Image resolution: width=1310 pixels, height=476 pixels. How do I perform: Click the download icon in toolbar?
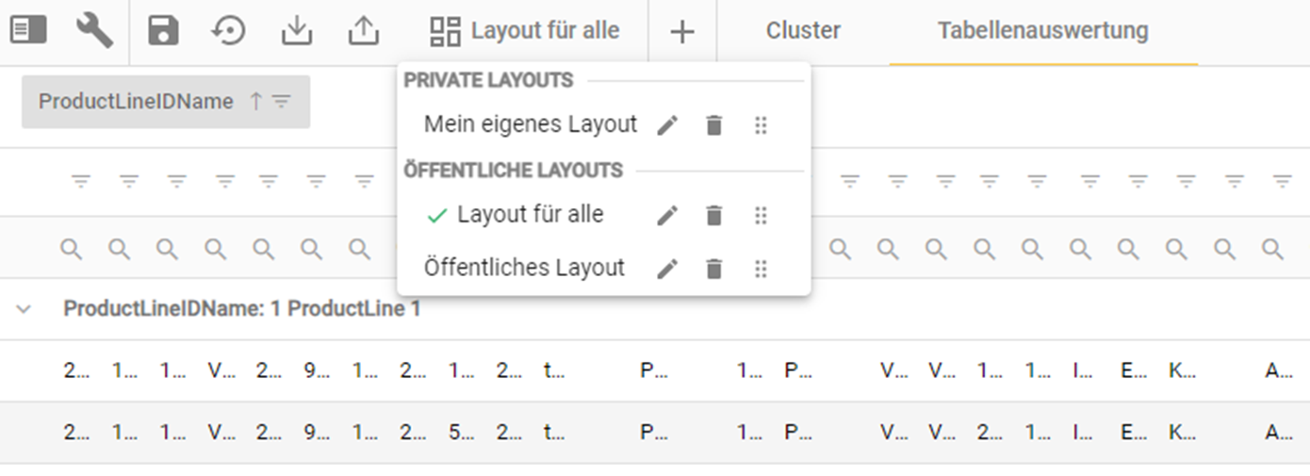coord(297,31)
